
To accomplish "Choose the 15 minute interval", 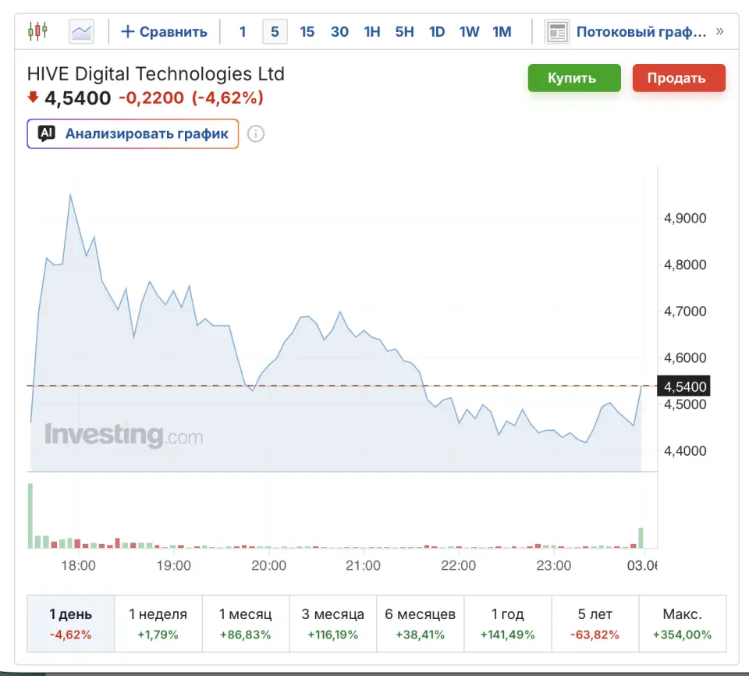I will (307, 32).
